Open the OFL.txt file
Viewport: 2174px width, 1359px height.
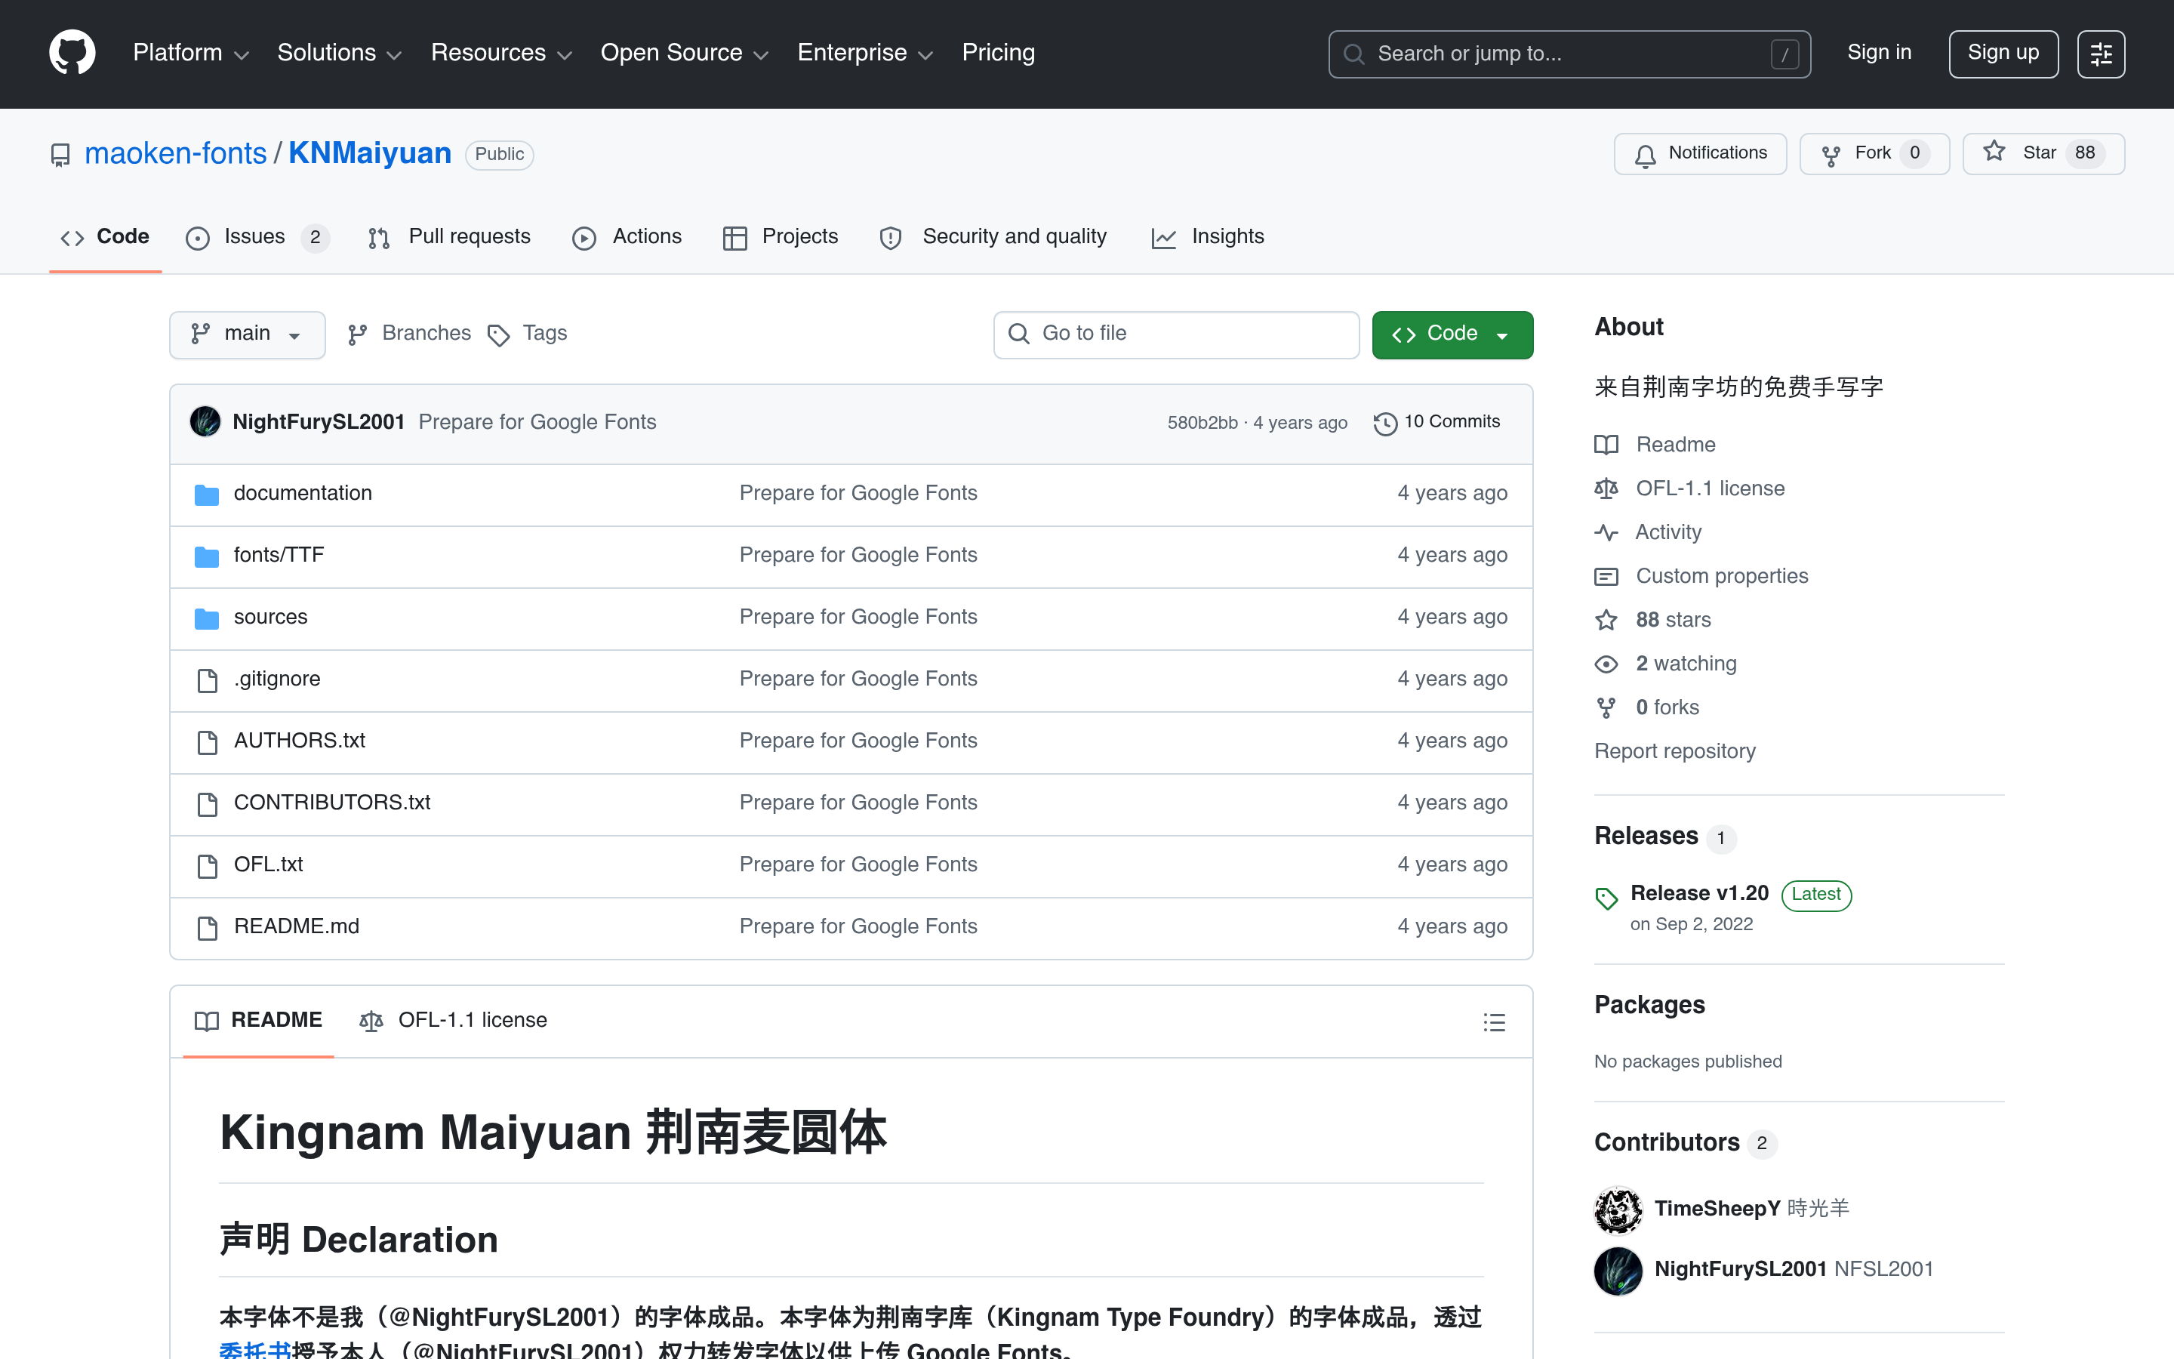pos(268,864)
